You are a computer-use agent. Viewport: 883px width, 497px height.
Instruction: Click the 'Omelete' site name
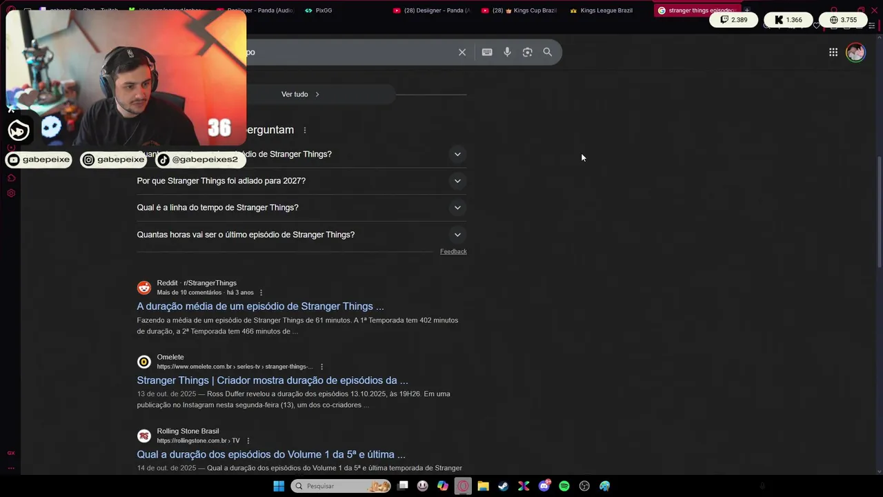click(x=170, y=358)
